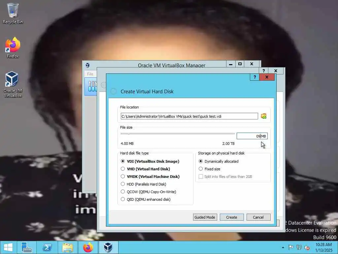Click the 4.00 MB minimum size label

[127, 144]
